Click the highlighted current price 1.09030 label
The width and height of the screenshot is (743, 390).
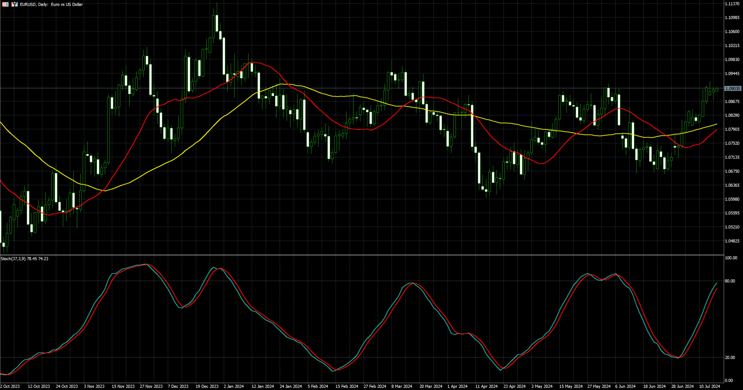coord(733,89)
